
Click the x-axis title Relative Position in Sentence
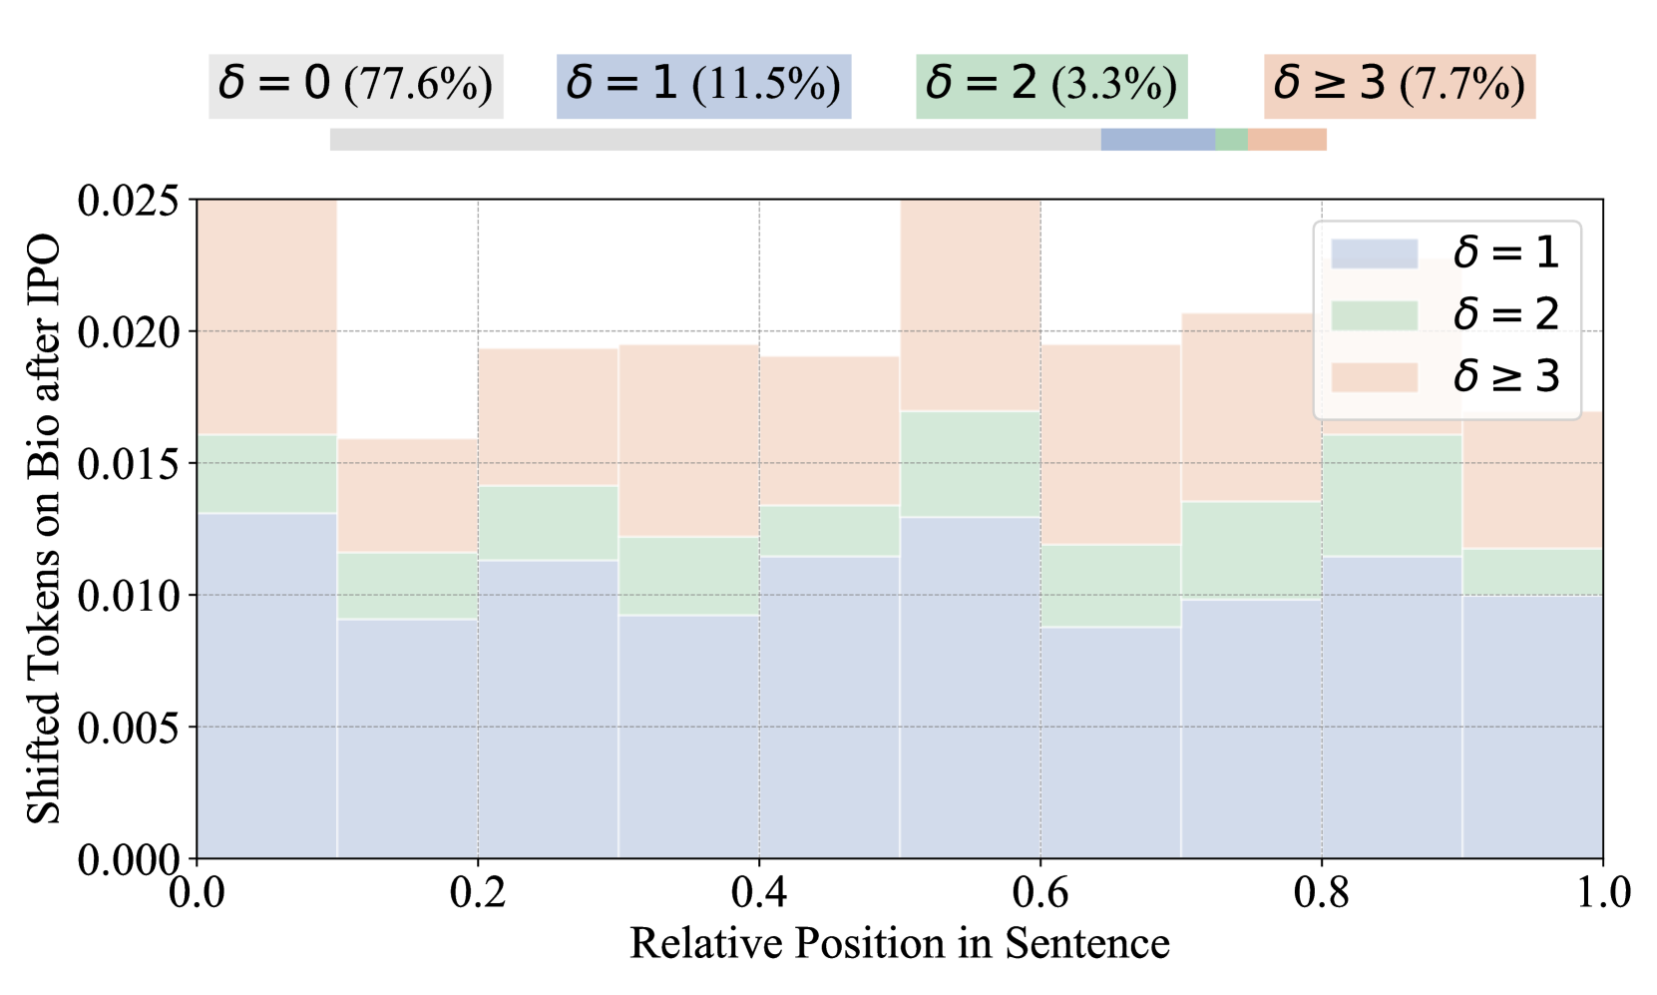tap(899, 944)
